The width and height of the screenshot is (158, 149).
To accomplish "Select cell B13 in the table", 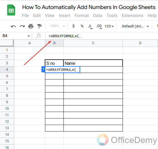I will 54,128.
